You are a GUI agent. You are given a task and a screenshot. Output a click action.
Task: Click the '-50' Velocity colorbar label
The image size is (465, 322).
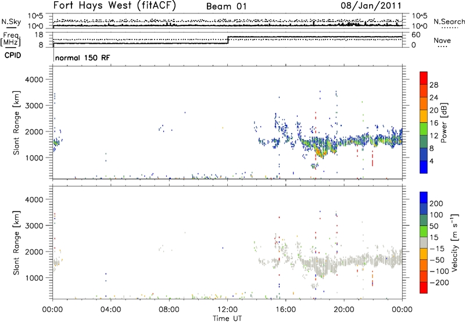[438, 260]
